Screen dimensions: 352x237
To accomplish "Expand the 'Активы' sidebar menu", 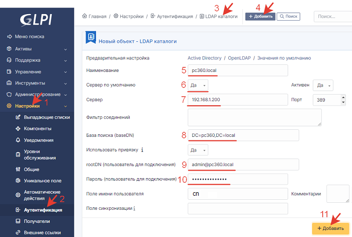I will [37, 49].
